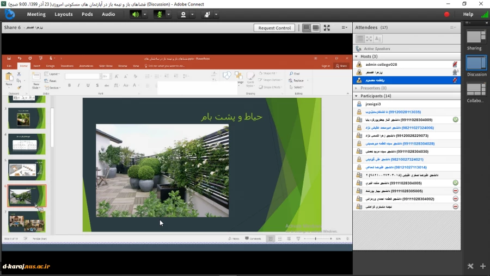Click the Sign in link in PowerPoint
The width and height of the screenshot is (490, 276).
[x=326, y=66]
